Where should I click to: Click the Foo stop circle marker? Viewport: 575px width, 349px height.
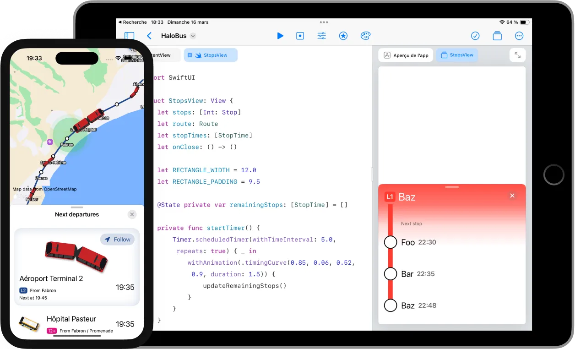click(391, 242)
